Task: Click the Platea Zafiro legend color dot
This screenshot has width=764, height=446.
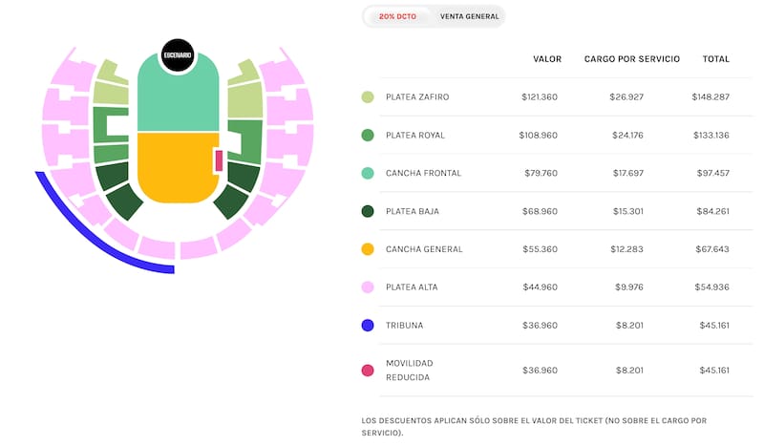Action: (x=368, y=97)
